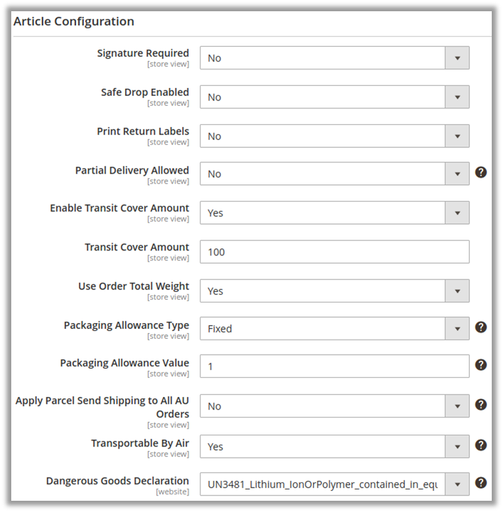The height and width of the screenshot is (512, 503).
Task: Click the Signature Required field label
Action: click(x=143, y=53)
